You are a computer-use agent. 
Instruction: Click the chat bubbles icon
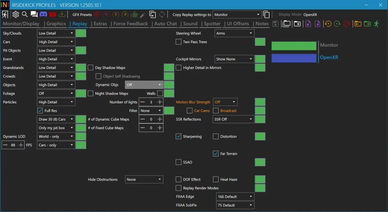coord(34,14)
